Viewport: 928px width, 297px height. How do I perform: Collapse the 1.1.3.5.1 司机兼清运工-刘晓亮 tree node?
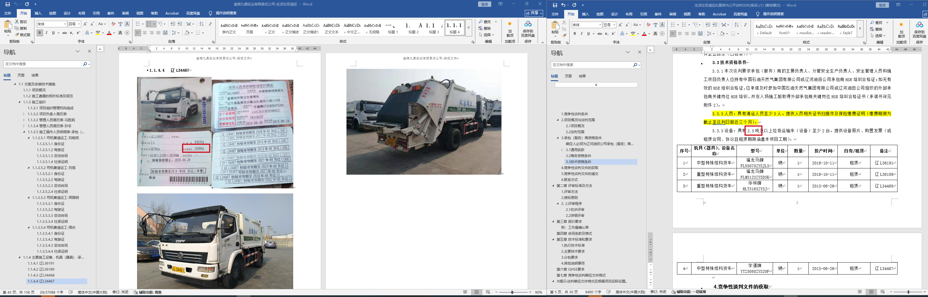[29, 138]
